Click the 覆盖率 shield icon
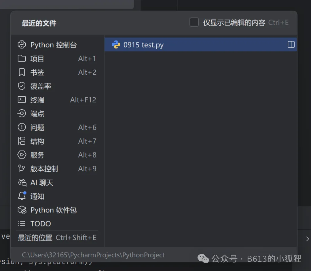 (x=22, y=86)
